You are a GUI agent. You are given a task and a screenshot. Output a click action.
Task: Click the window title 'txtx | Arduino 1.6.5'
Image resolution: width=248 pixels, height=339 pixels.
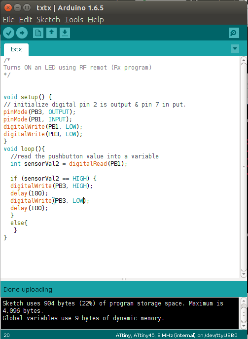[70, 8]
